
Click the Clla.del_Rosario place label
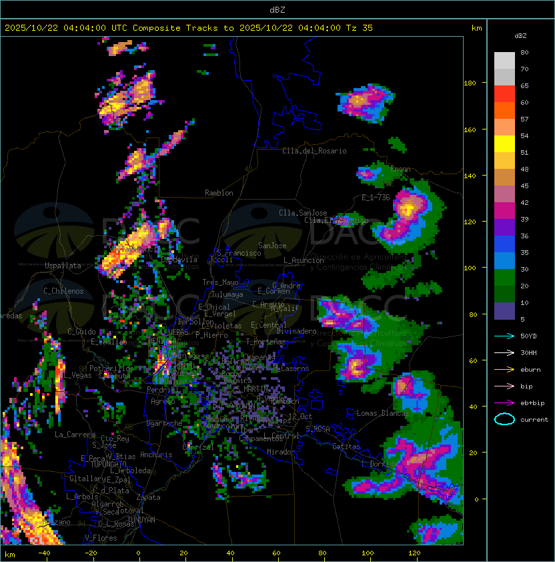pos(314,151)
